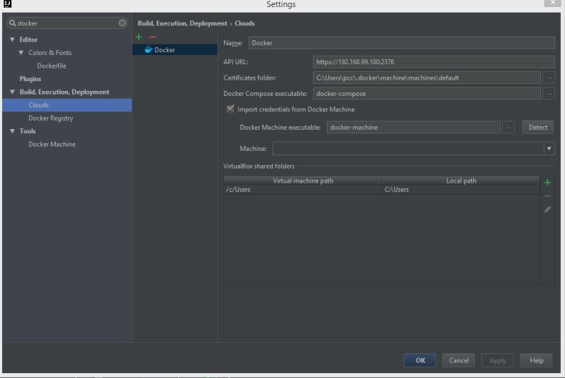Open Docker Machine under Tools

click(52, 145)
